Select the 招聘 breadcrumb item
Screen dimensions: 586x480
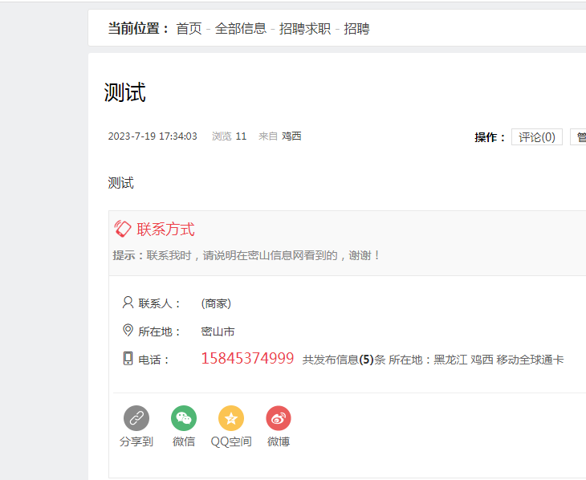(x=356, y=29)
